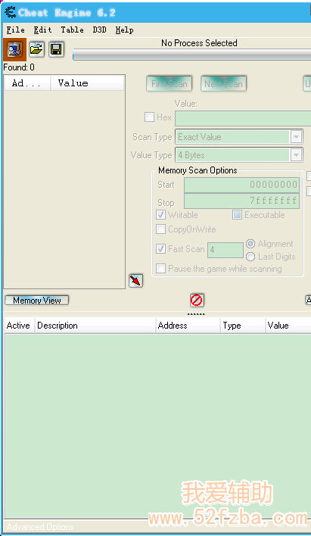This screenshot has width=311, height=536.
Task: Open Memory View
Action: pos(37,300)
